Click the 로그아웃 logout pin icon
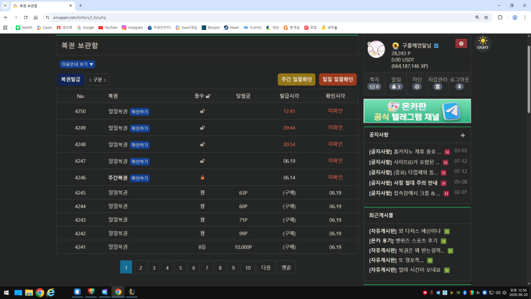This screenshot has width=531, height=299. pos(459,87)
